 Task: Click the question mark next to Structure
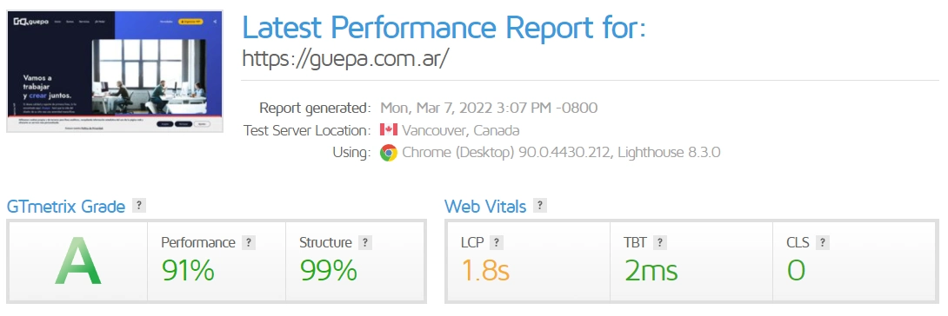364,242
